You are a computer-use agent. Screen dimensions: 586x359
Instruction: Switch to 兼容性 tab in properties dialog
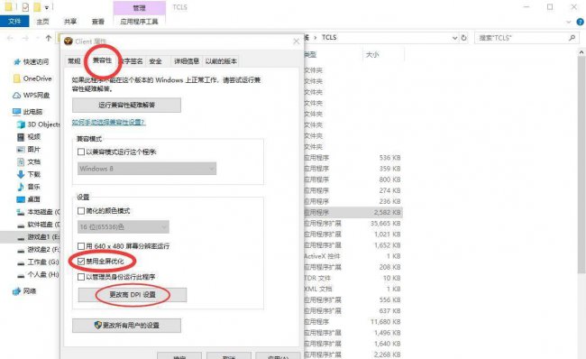pyautogui.click(x=103, y=60)
